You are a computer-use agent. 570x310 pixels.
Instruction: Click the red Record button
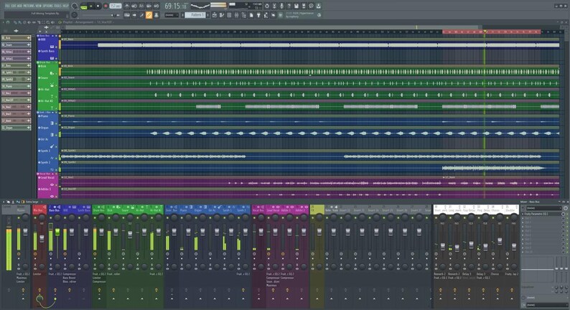pyautogui.click(x=106, y=6)
